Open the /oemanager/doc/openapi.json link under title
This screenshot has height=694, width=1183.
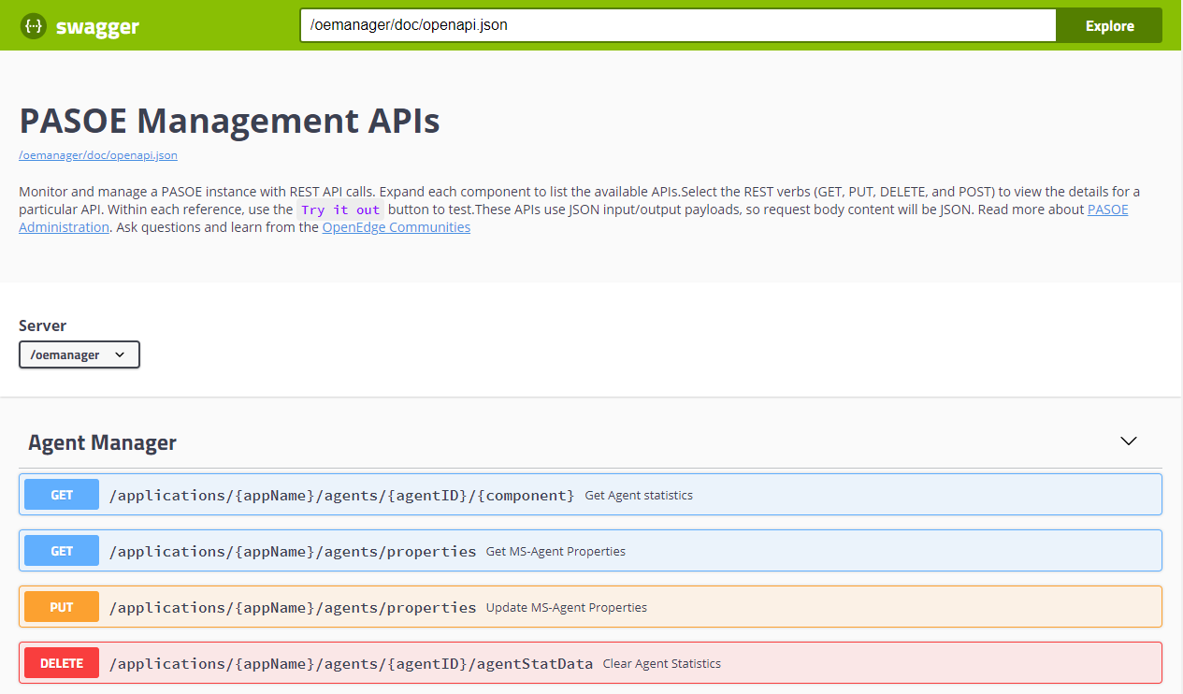point(98,155)
